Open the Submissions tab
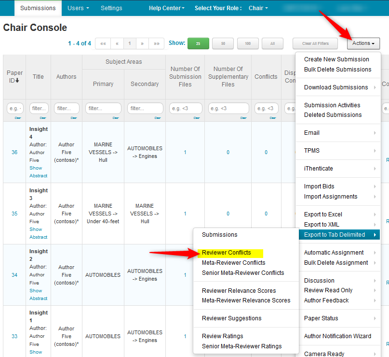Viewport: 389px width, 357px height. click(x=38, y=8)
